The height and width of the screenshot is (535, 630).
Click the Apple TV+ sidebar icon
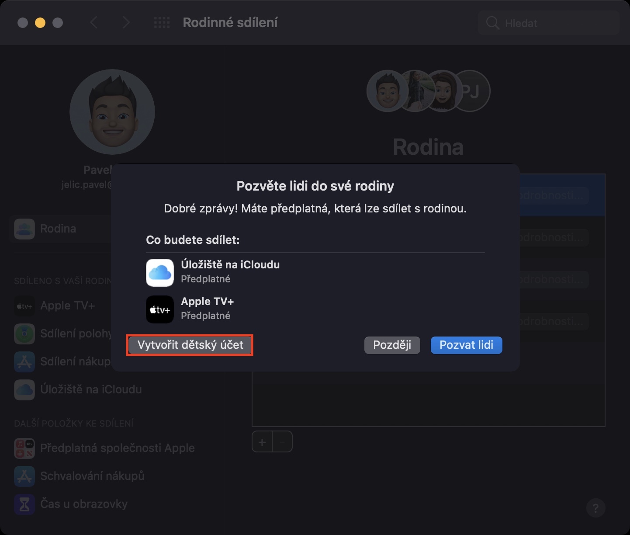24,306
